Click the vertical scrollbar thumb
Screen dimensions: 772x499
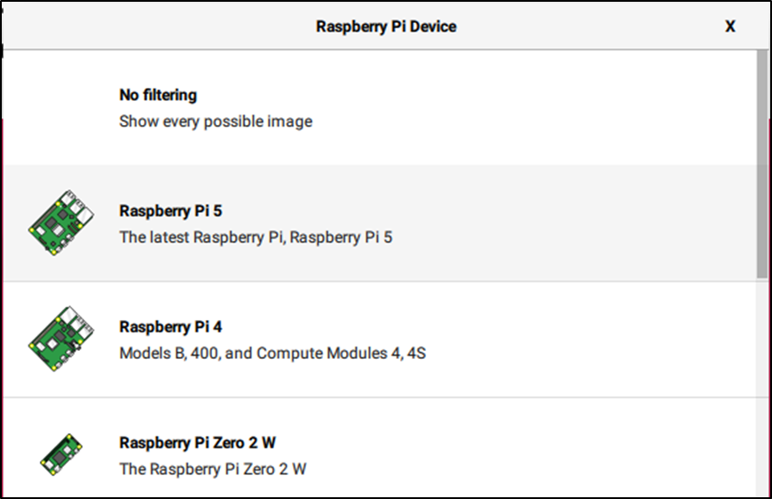click(x=762, y=164)
